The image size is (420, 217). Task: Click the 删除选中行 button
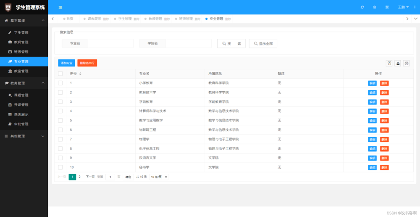pos(87,63)
